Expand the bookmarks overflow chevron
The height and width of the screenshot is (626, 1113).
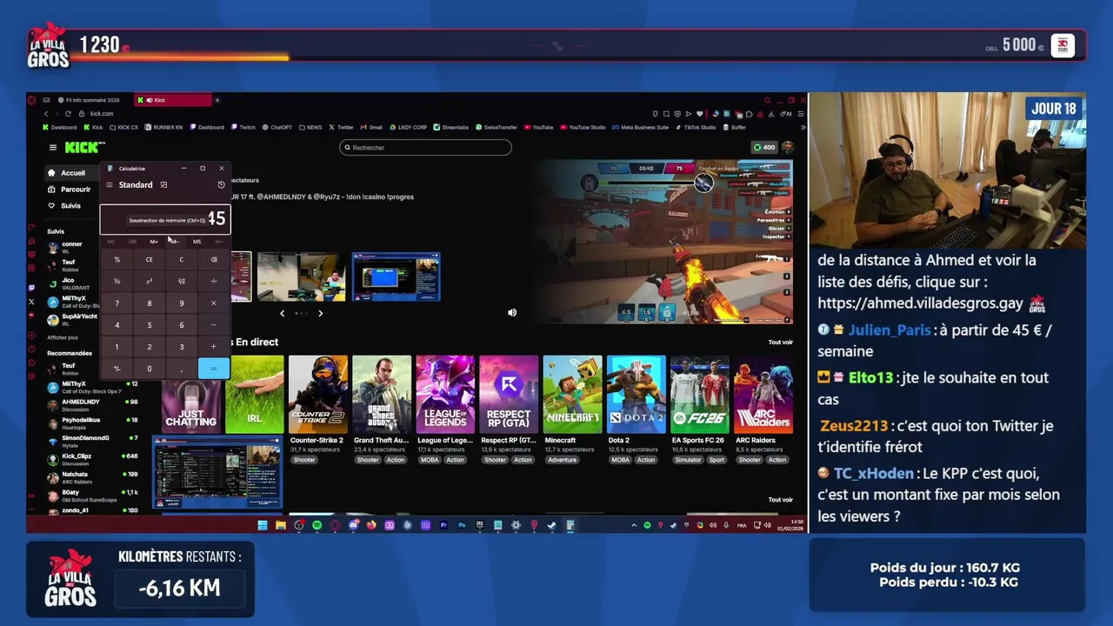(802, 128)
